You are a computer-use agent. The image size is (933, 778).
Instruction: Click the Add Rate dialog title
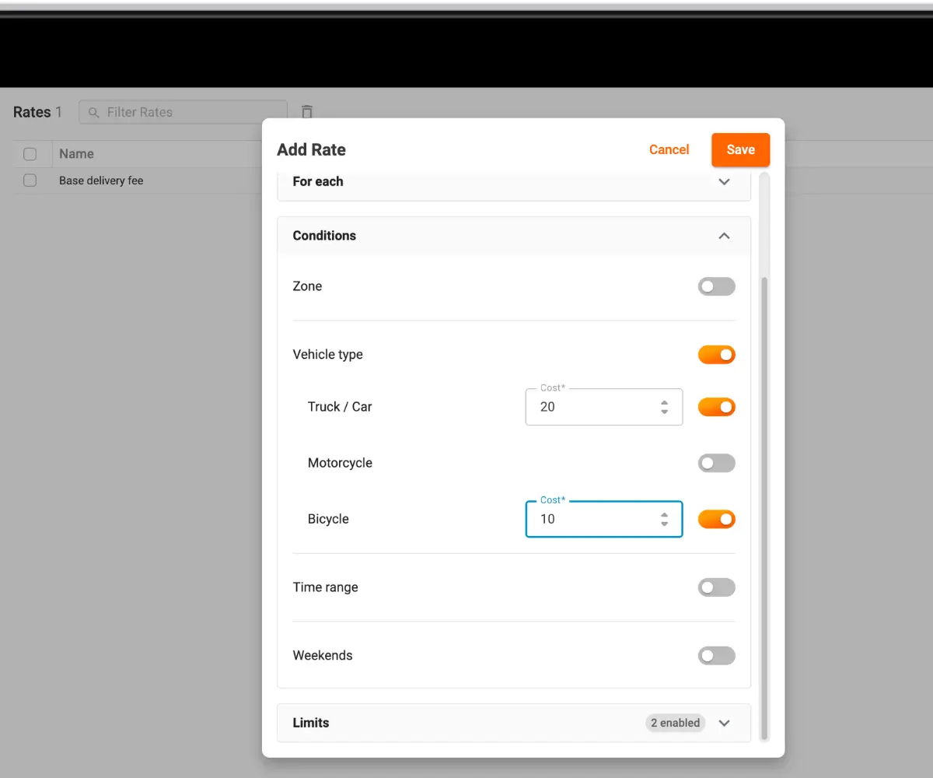[311, 149]
